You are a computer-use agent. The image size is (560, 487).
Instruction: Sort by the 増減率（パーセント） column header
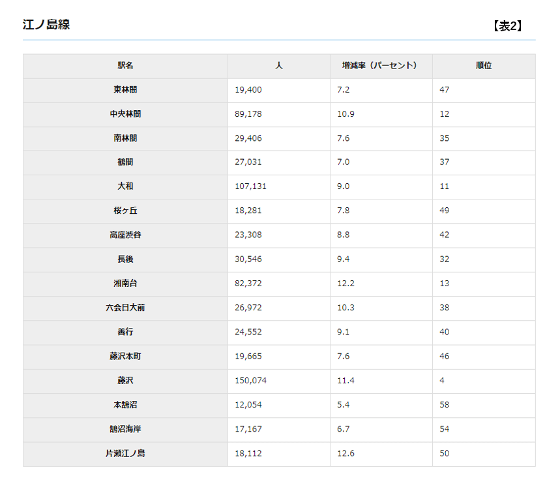click(x=380, y=66)
